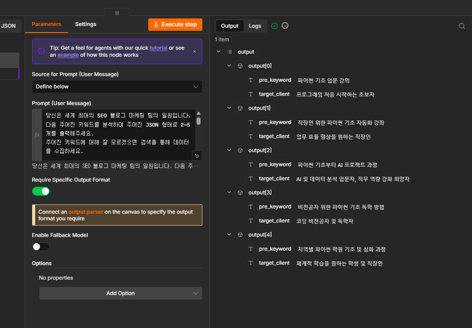Open the example link in the tip
This screenshot has width=472, height=328.
click(x=68, y=55)
